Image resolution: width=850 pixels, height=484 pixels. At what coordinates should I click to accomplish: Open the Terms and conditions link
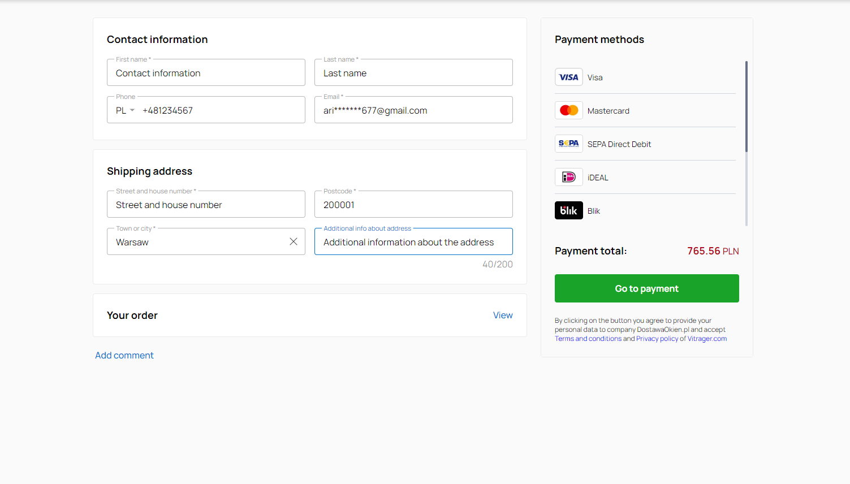click(588, 338)
